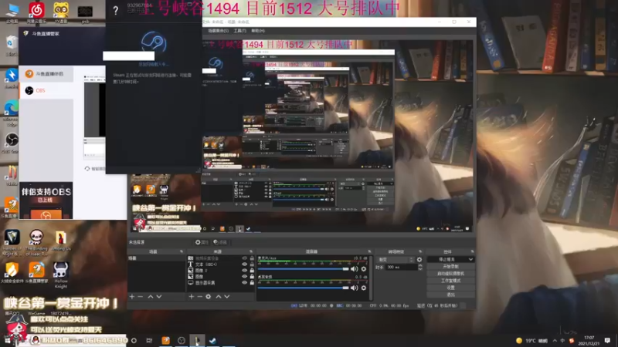This screenshot has height=347, width=618.
Task: Remove selected scene with minus icon
Action: 141,297
